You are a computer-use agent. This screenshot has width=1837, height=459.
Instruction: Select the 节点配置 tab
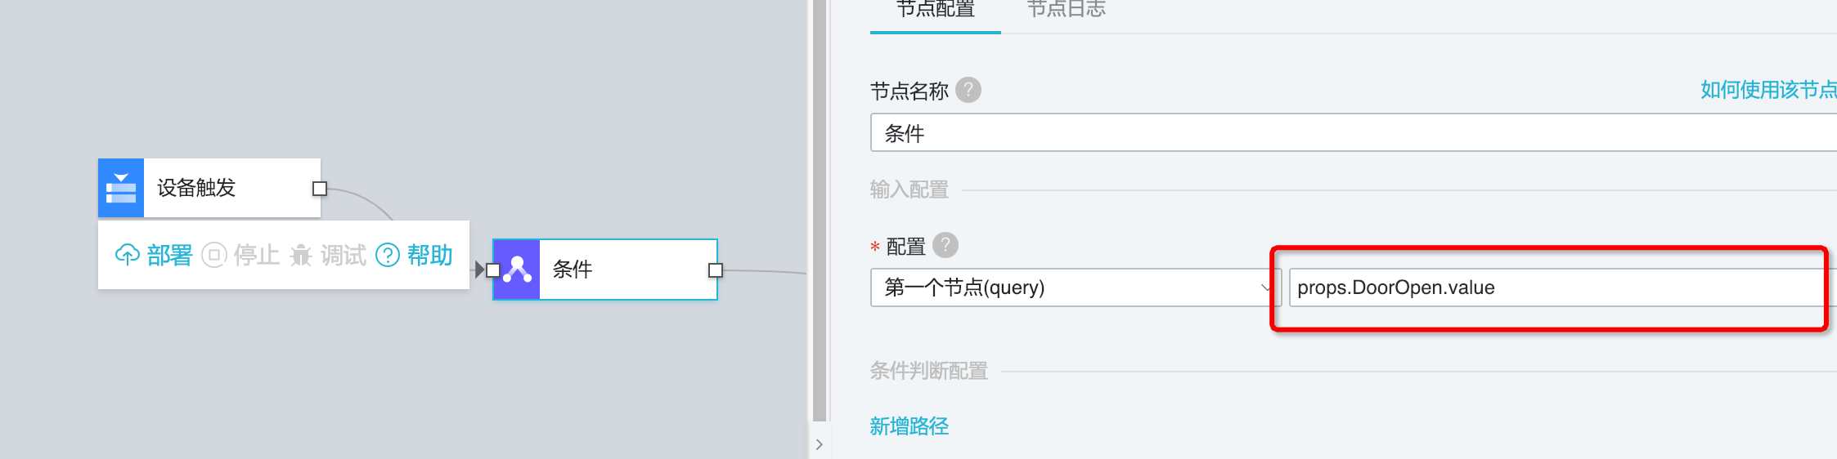(x=936, y=10)
